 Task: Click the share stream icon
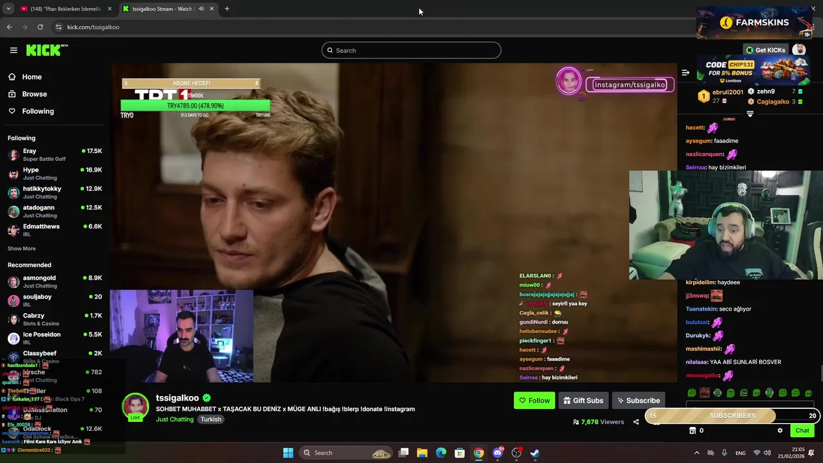[636, 422]
